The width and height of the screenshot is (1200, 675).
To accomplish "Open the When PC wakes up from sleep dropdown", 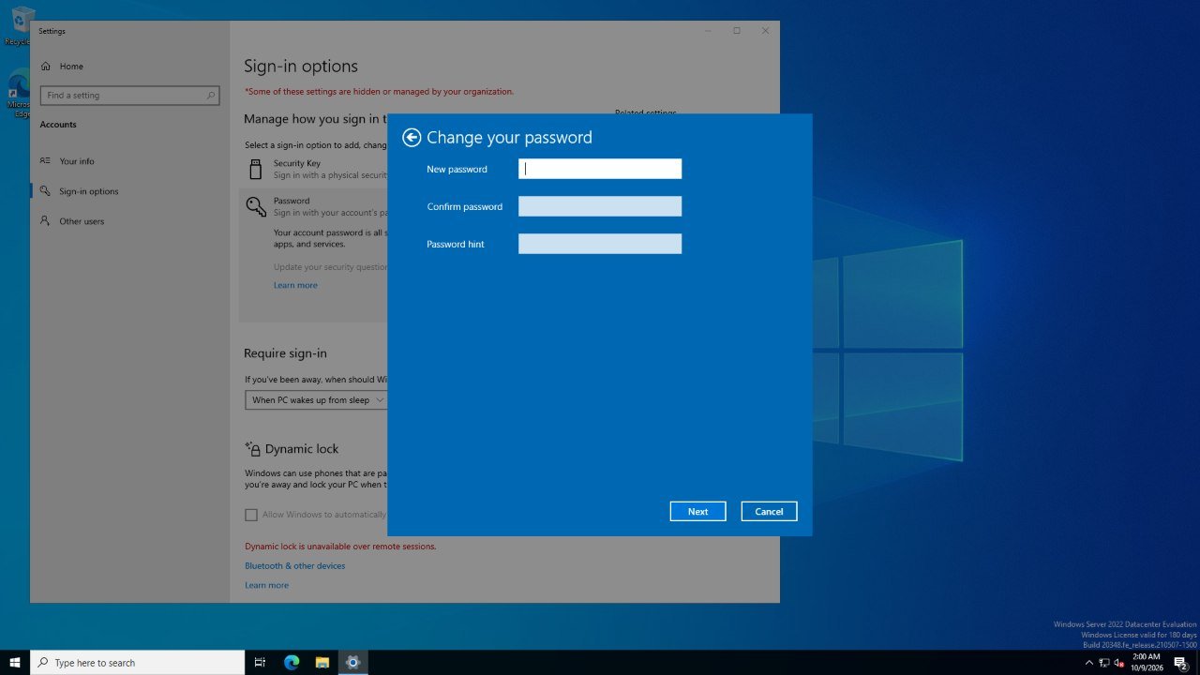I will [317, 400].
